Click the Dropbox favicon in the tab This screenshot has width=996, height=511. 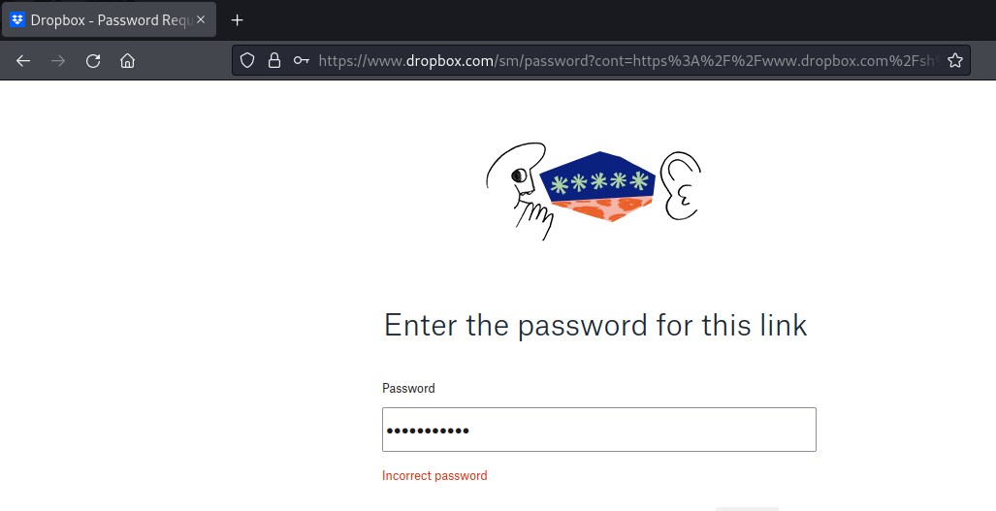17,19
